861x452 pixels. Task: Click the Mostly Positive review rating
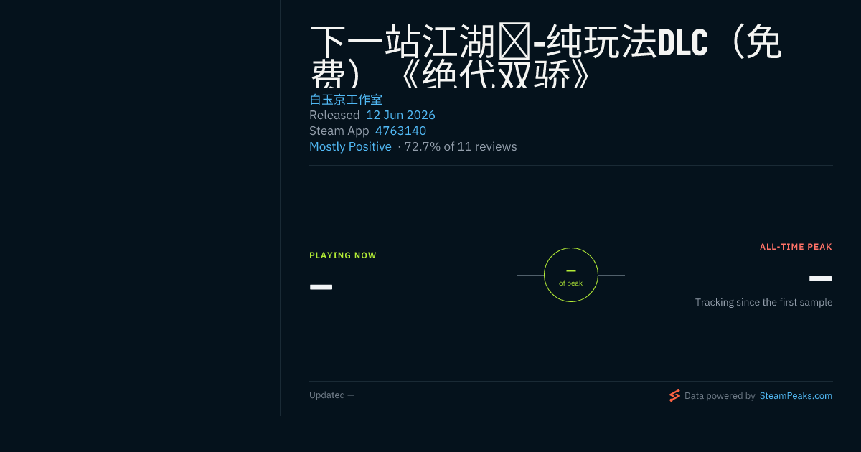[x=350, y=146]
